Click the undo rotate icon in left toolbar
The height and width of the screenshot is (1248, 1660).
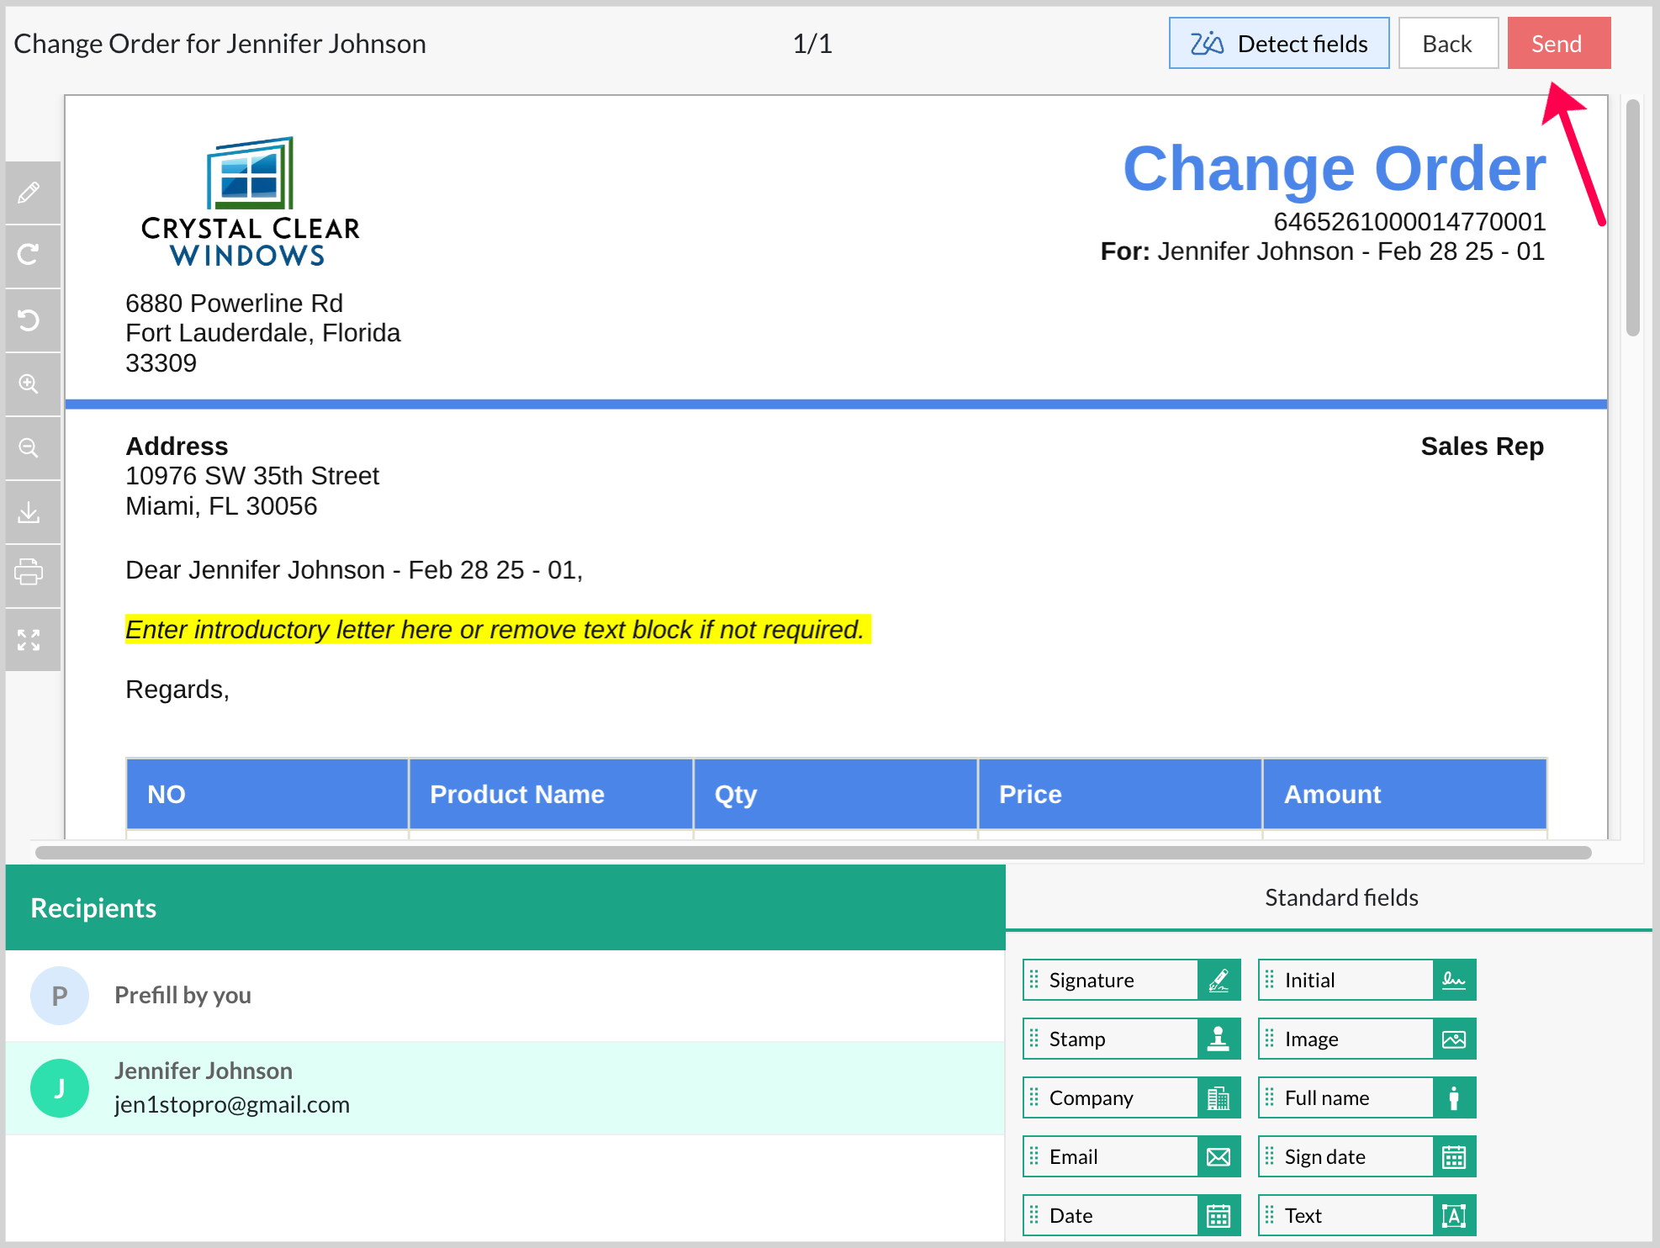click(29, 320)
